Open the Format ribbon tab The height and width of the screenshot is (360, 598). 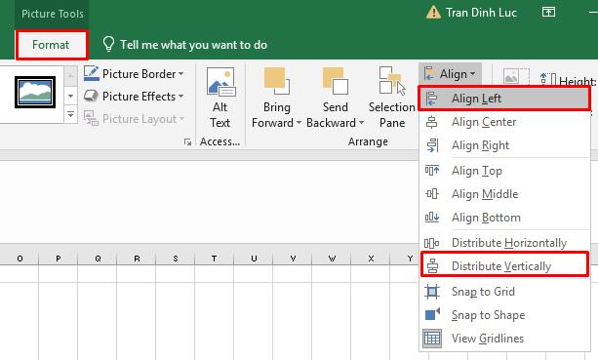click(x=51, y=45)
